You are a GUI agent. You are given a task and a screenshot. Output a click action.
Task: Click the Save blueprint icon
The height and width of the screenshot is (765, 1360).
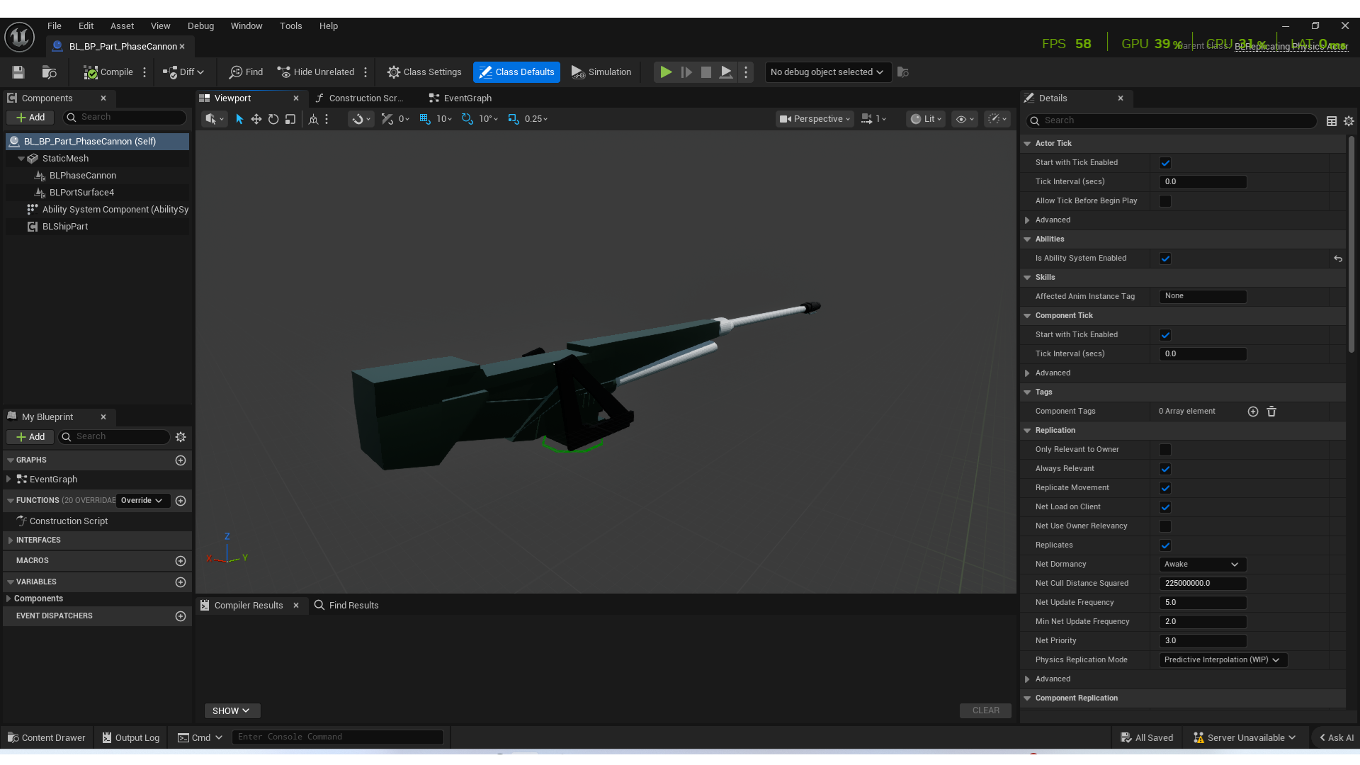tap(18, 72)
